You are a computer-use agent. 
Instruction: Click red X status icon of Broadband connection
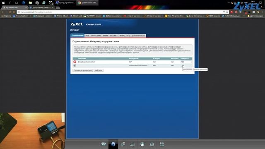pyautogui.click(x=75, y=62)
